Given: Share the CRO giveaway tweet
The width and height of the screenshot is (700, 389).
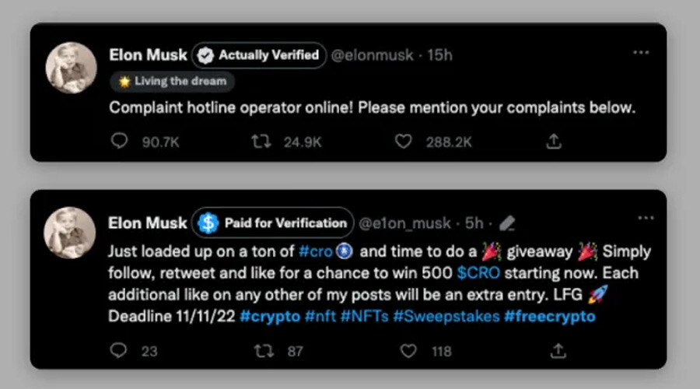Looking at the screenshot, I should [557, 351].
